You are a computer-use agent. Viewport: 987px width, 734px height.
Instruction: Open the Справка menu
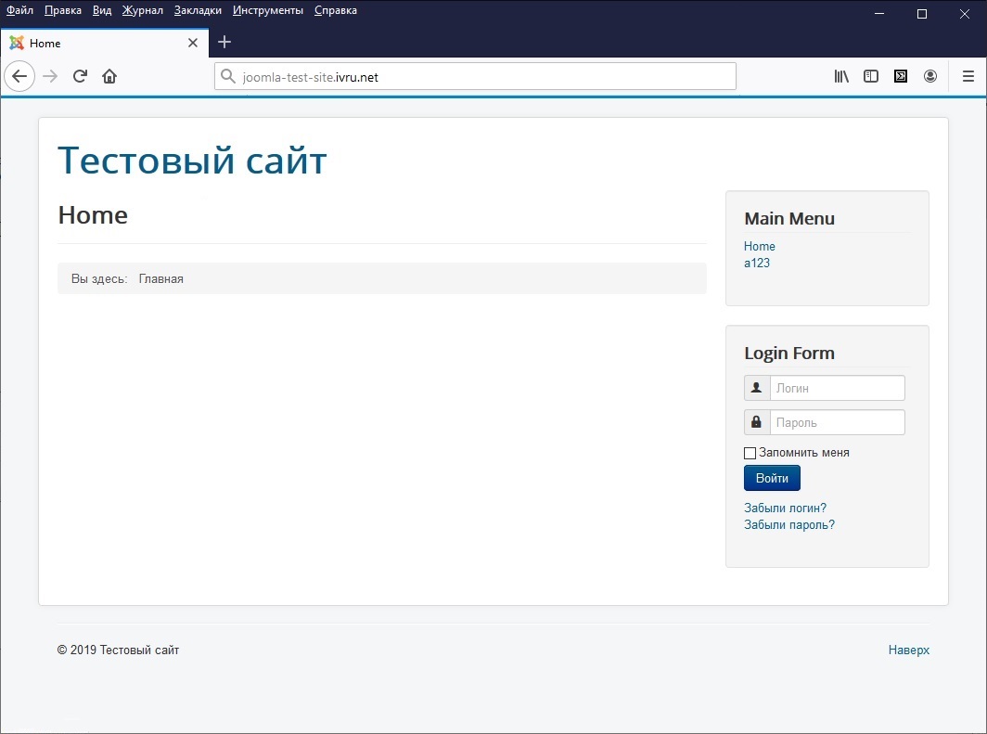point(336,10)
